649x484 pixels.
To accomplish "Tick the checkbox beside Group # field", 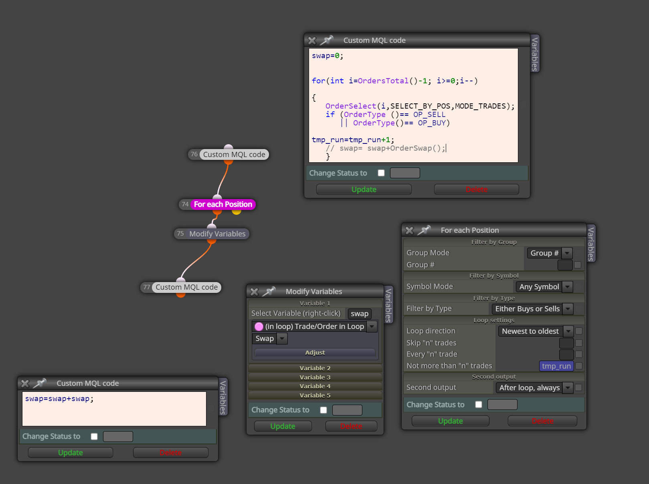I will point(578,265).
